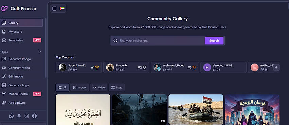Open the soldiers in boat thumbnail
The image size is (289, 125).
tap(196, 110)
